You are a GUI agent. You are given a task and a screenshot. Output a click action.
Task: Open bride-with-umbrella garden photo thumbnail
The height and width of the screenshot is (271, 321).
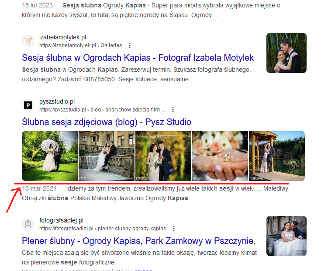(x=50, y=156)
